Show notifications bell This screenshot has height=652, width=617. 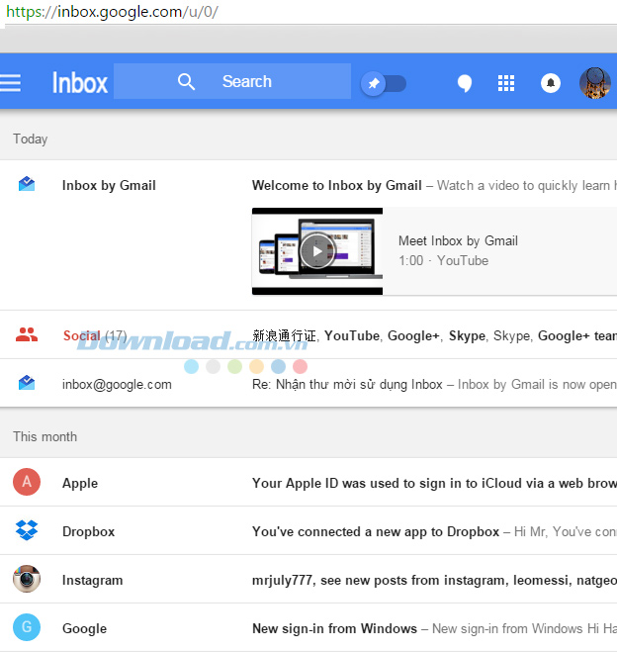point(550,83)
